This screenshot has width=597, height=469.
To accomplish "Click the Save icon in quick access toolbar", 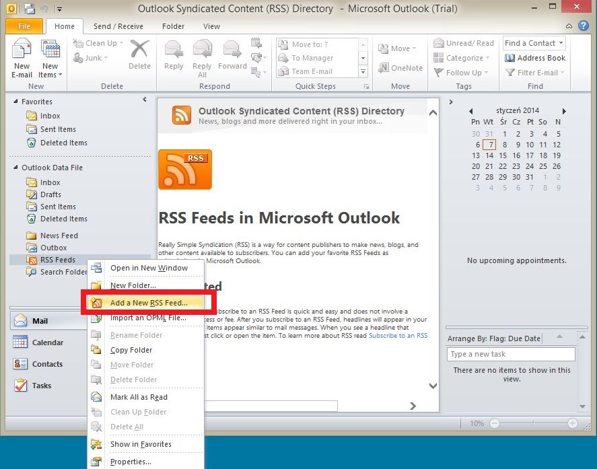I will coord(30,8).
